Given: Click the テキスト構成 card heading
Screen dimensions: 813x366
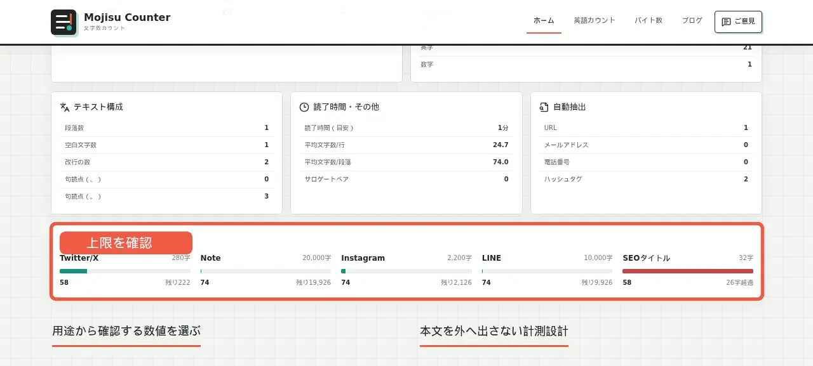Looking at the screenshot, I should coord(98,107).
